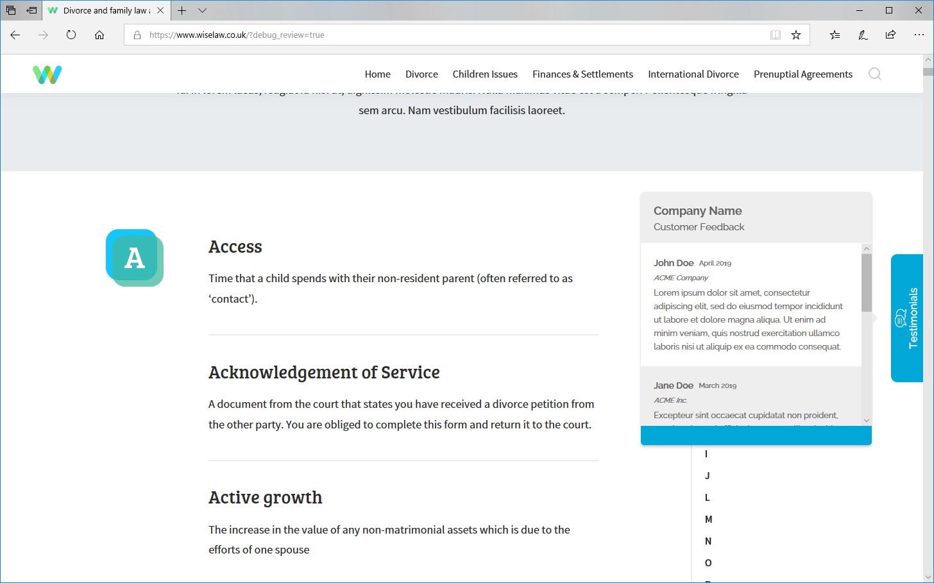Screen dimensions: 934x583
Task: Open the site search magnifier icon
Action: point(874,74)
